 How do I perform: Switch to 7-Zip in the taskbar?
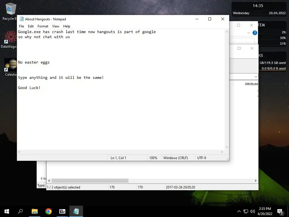(x=62, y=211)
